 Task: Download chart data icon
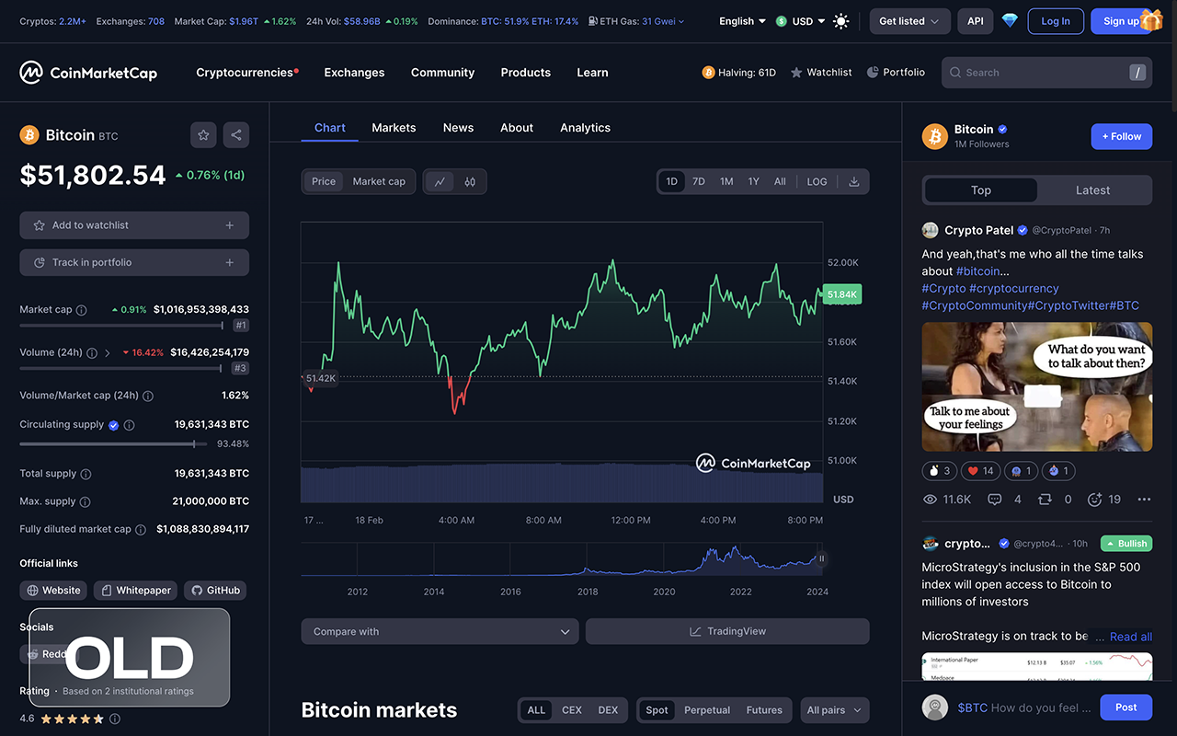coord(854,181)
